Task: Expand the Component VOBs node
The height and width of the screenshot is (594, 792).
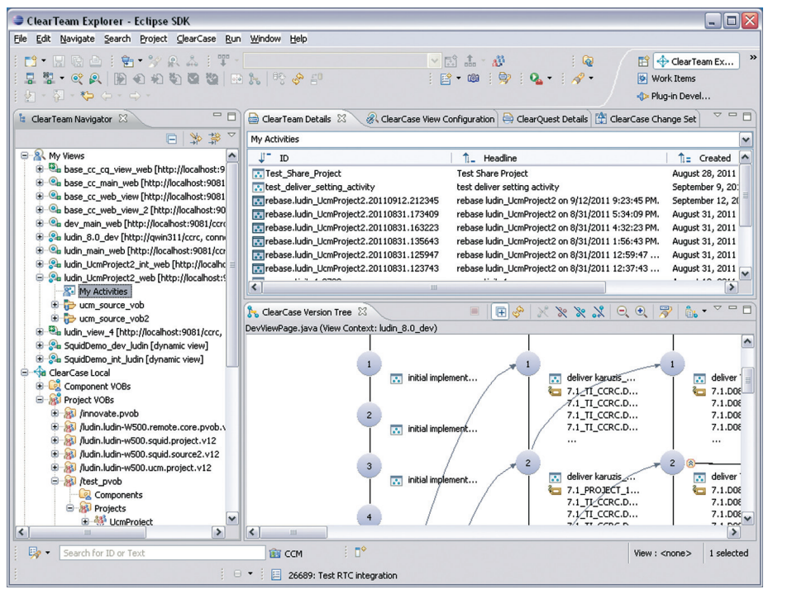Action: (40, 386)
